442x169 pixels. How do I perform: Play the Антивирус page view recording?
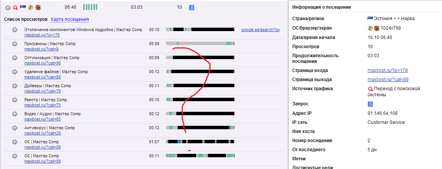coord(15,128)
